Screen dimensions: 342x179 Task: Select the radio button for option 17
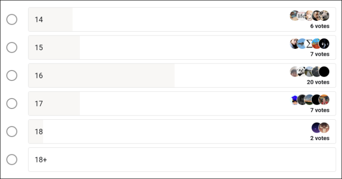click(12, 104)
